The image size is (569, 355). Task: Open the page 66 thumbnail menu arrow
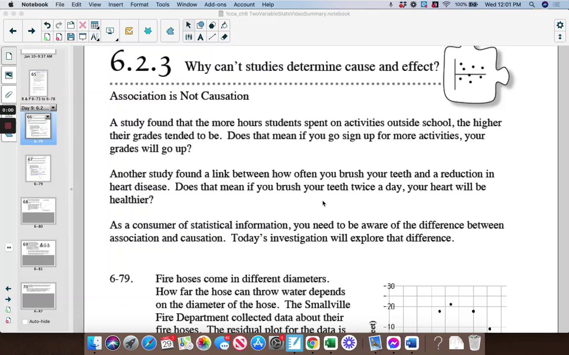coord(47,117)
